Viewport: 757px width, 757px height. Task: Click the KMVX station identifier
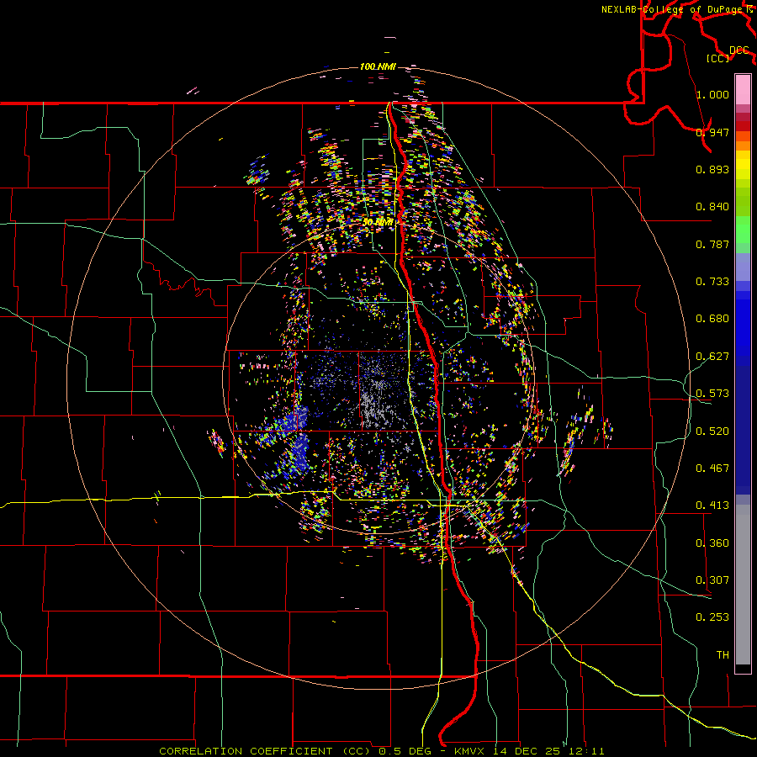[x=471, y=751]
